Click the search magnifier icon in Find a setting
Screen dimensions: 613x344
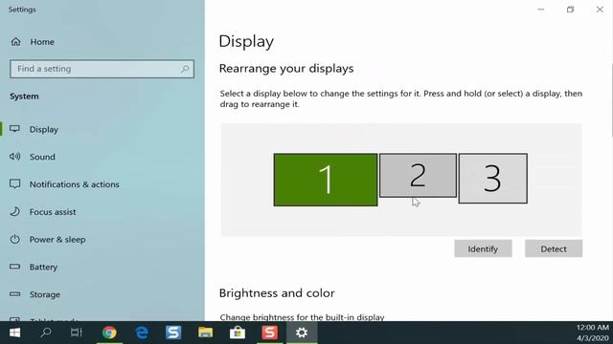(x=185, y=69)
